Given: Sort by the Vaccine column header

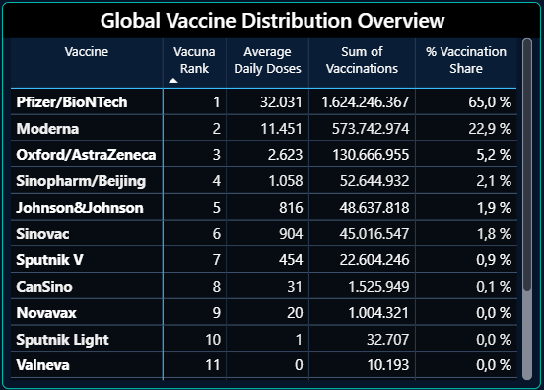Looking at the screenshot, I should coord(87,52).
